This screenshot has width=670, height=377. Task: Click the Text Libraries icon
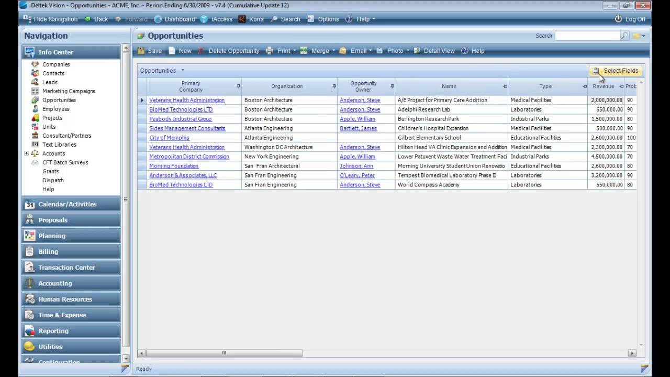tap(35, 145)
